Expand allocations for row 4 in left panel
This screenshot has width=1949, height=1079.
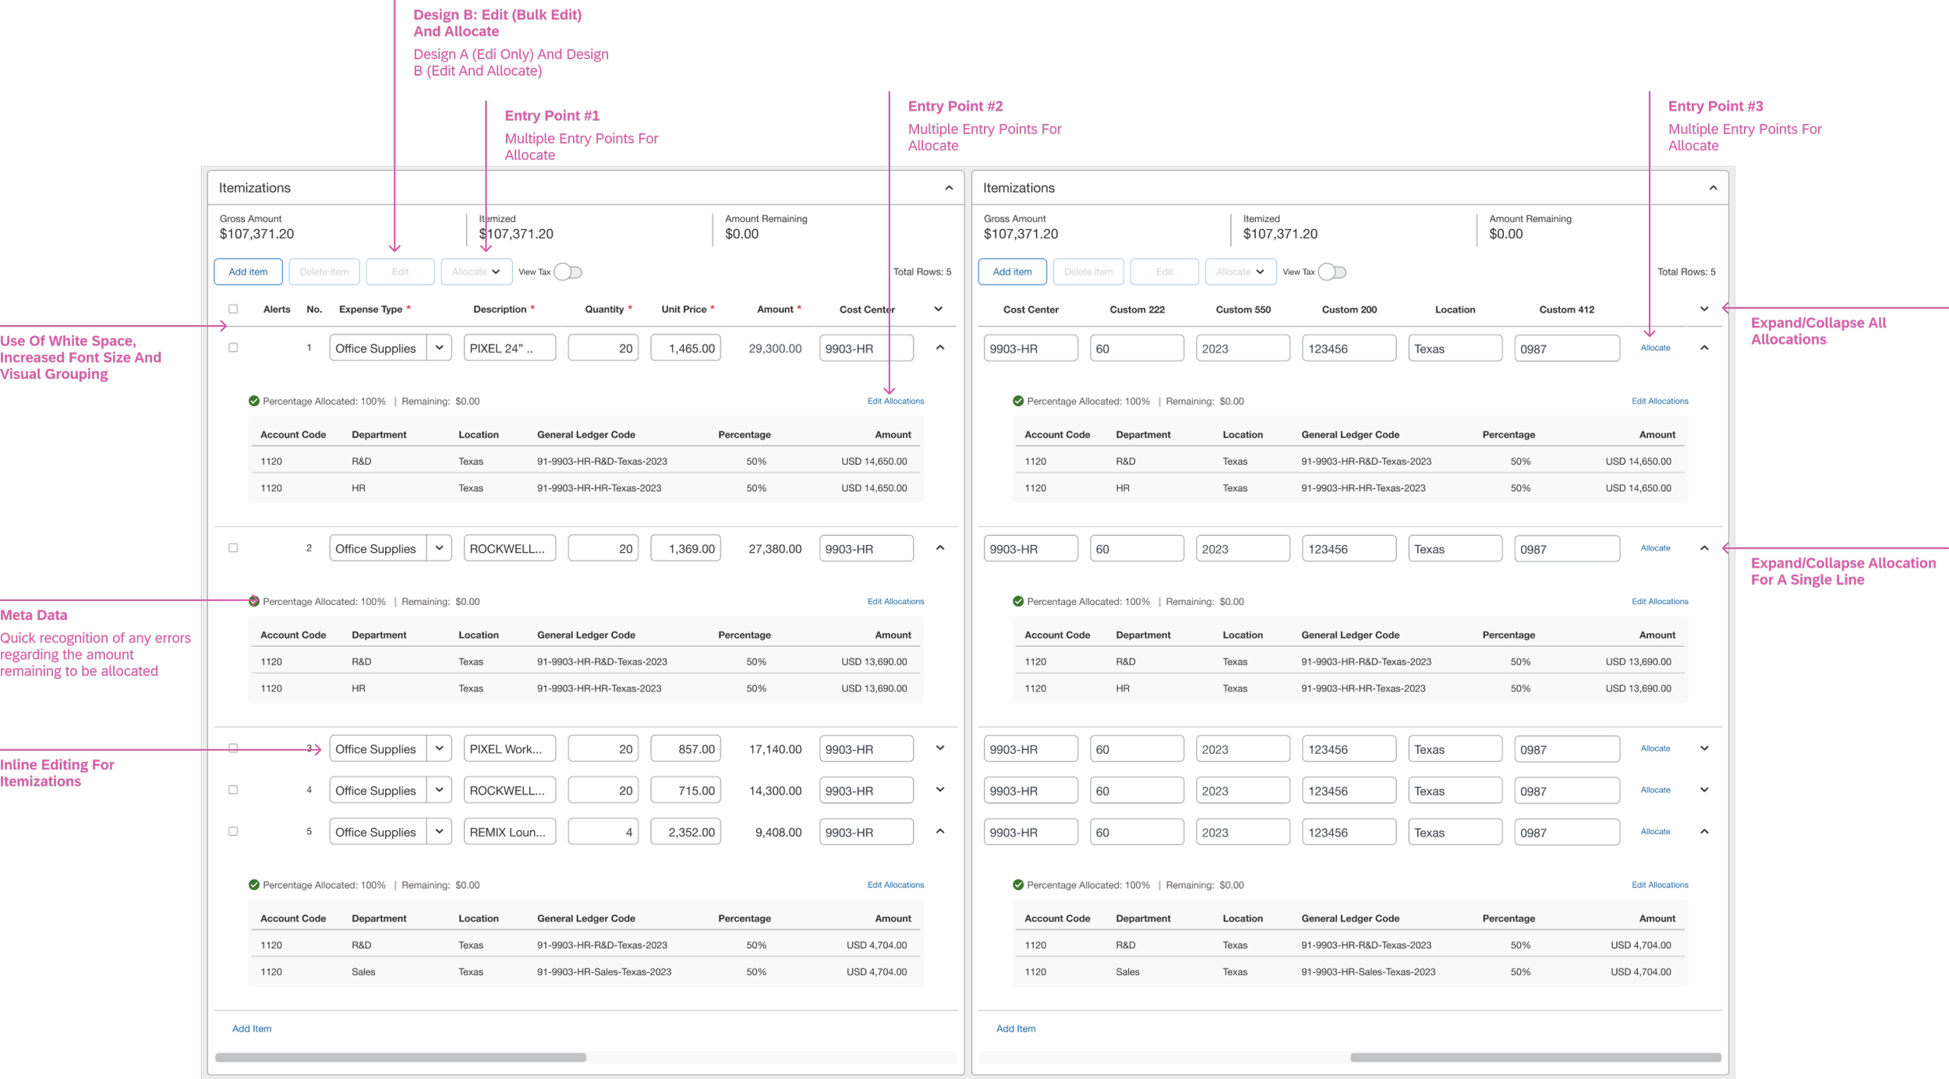click(940, 790)
